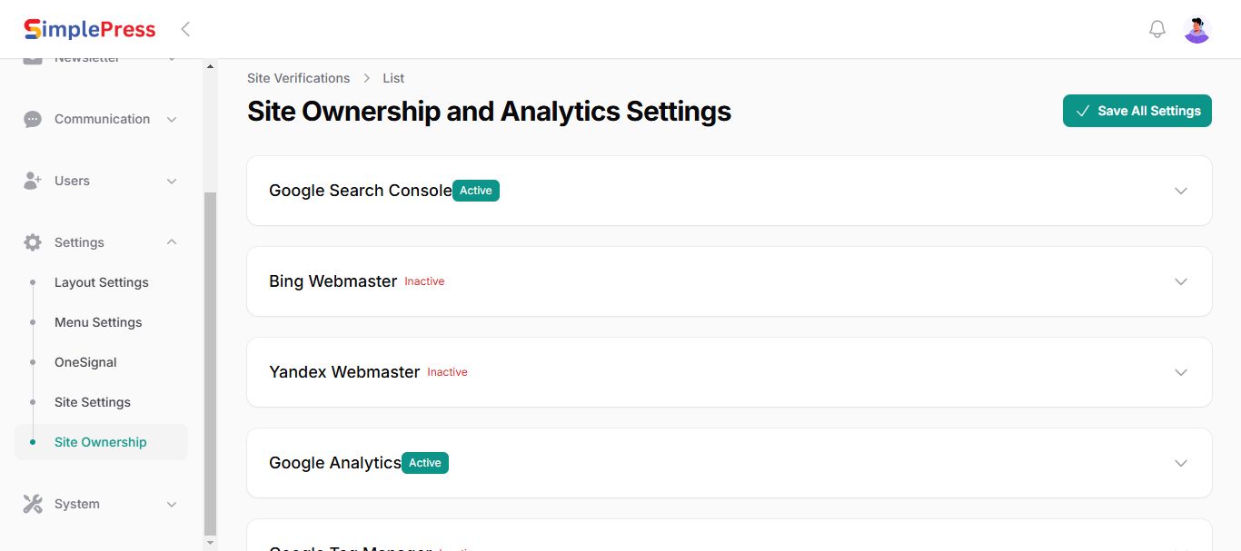Collapse the sidebar with the back arrow
The height and width of the screenshot is (551, 1241).
tap(185, 29)
